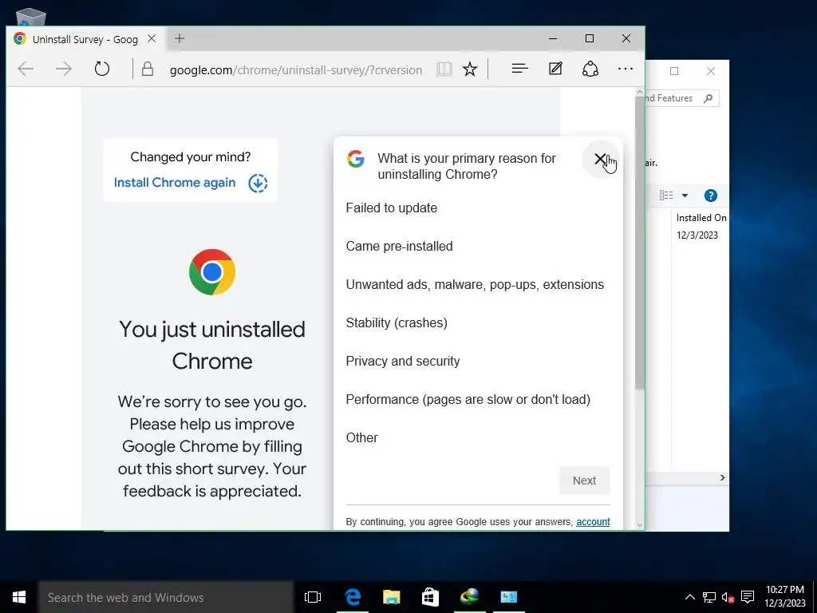Click the network tray icon
817x613 pixels.
708,597
